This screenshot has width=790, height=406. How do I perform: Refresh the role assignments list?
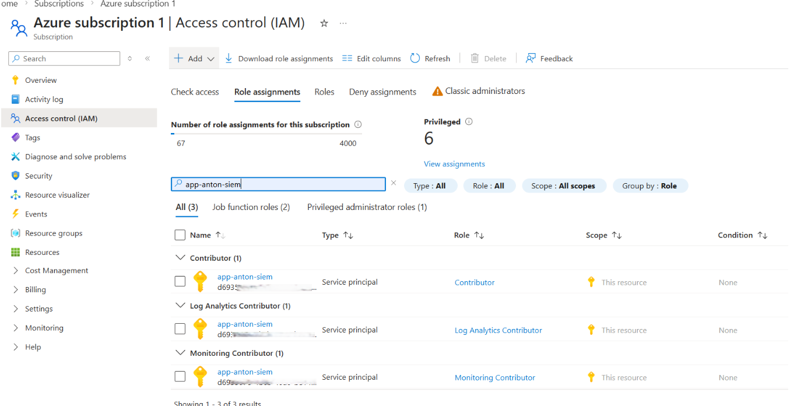430,58
